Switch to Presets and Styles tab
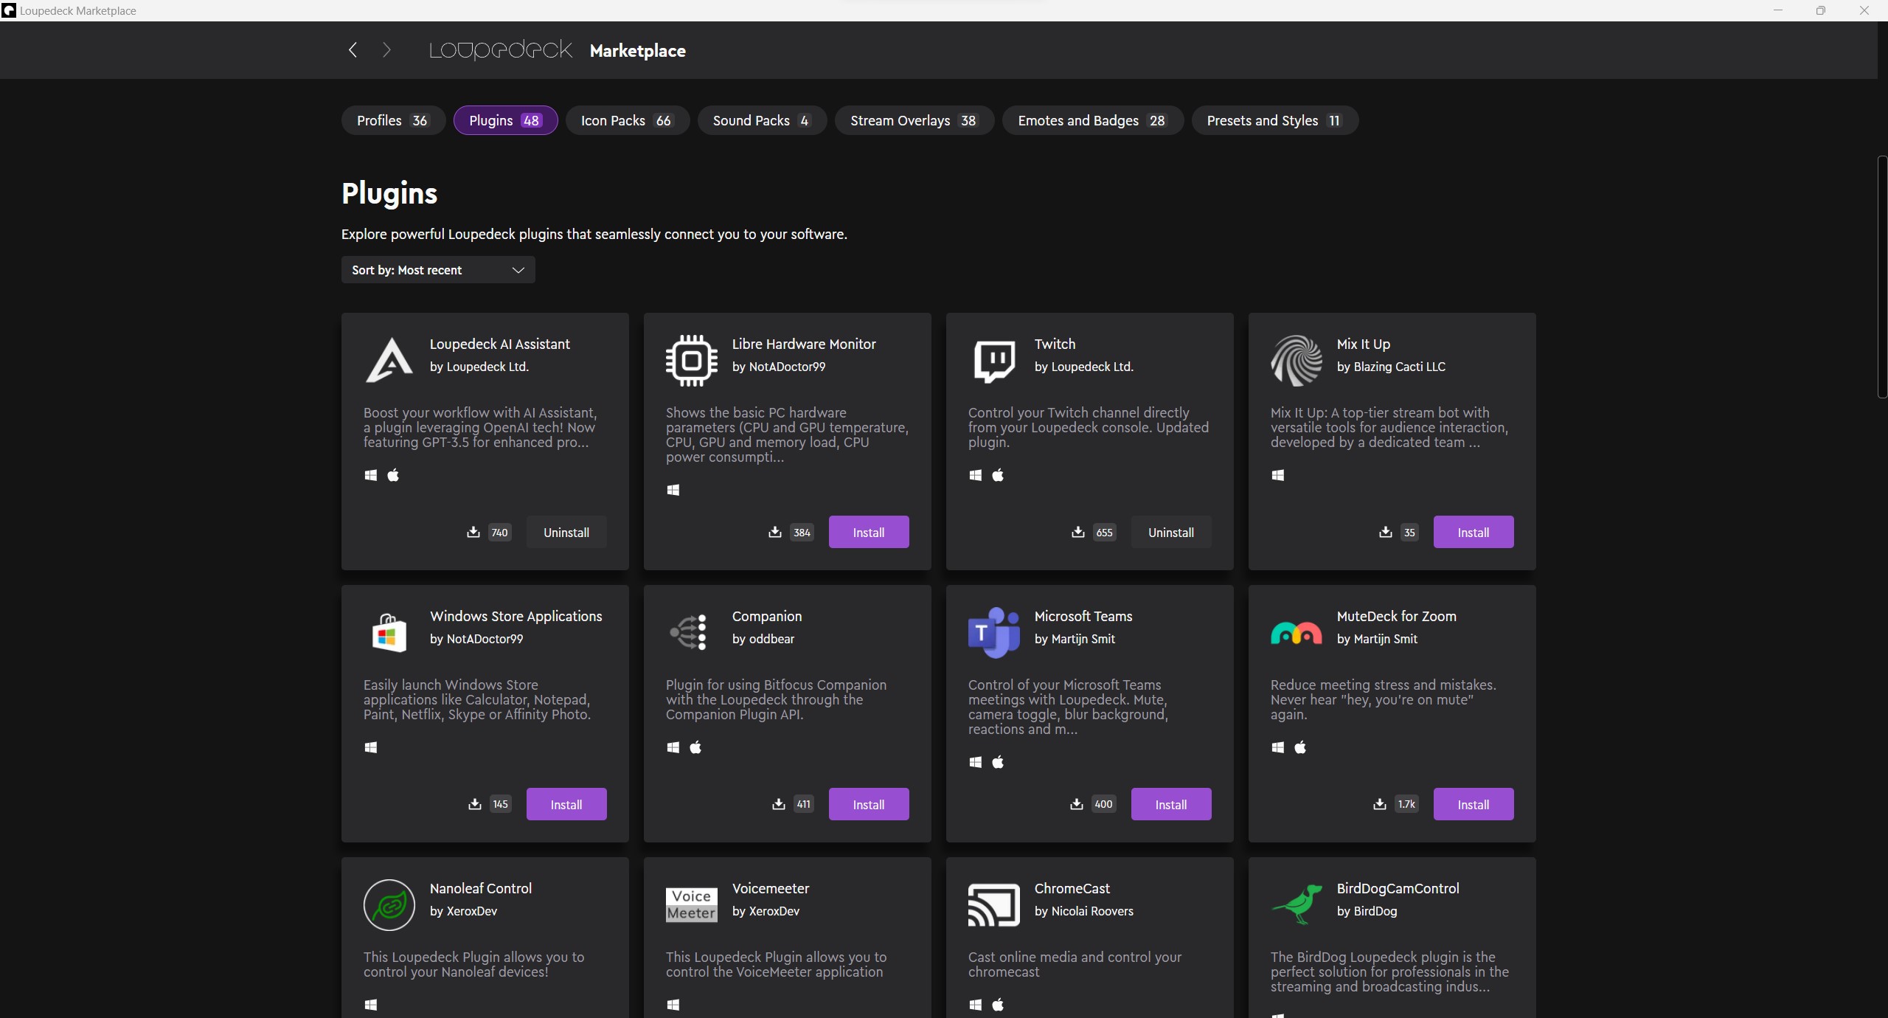The image size is (1888, 1018). tap(1275, 120)
